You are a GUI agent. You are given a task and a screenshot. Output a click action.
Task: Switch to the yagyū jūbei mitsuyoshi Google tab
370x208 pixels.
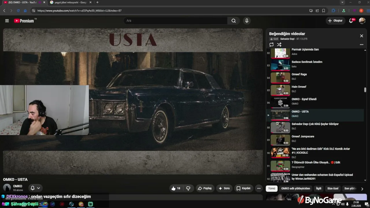point(71,2)
